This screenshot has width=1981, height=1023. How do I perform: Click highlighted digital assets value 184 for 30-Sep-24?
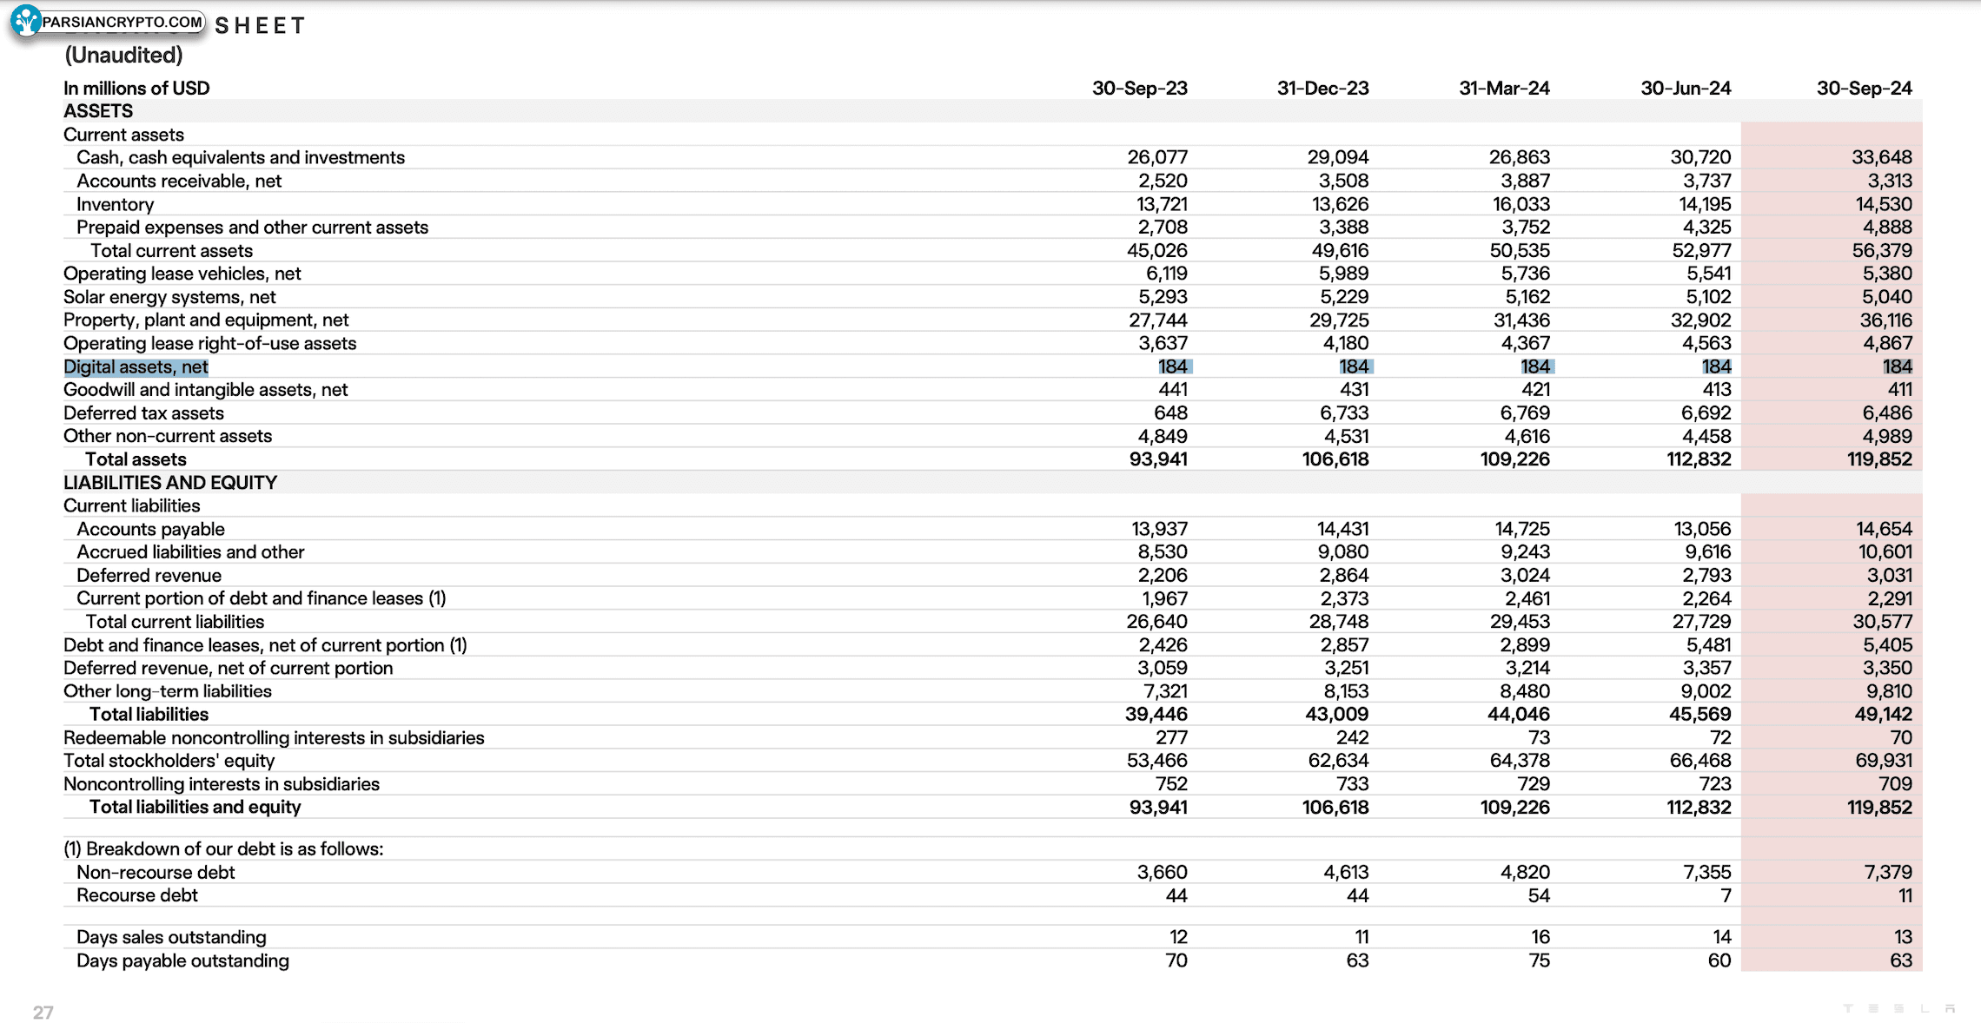click(x=1897, y=366)
